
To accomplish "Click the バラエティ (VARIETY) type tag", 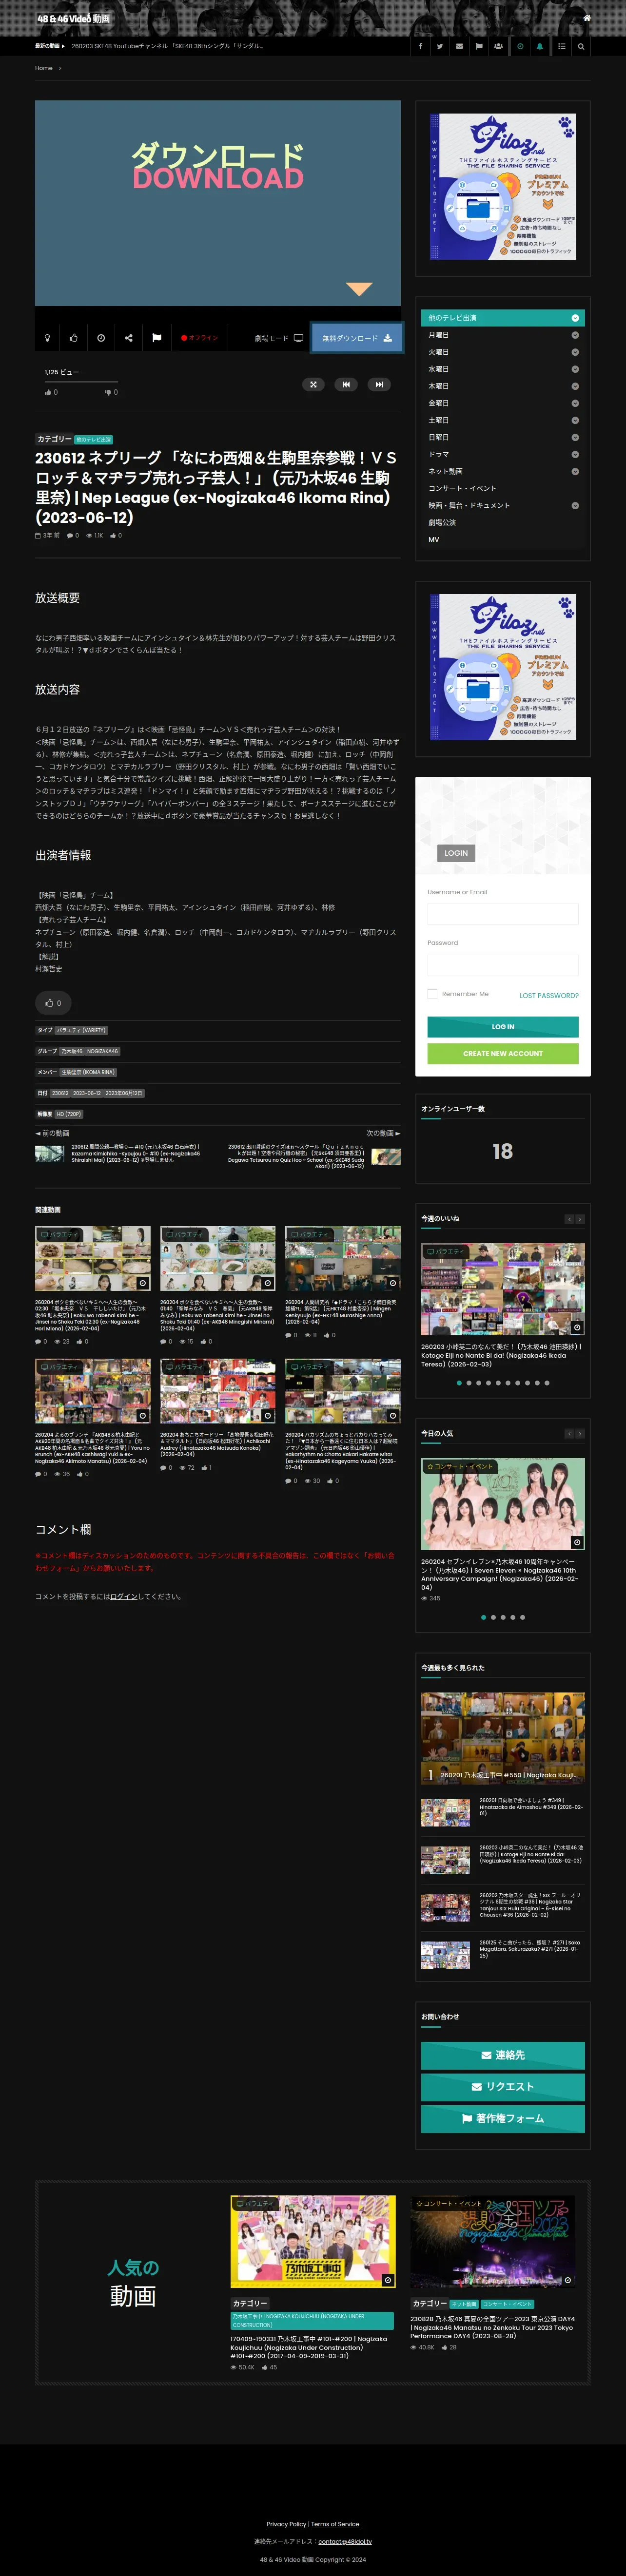I will click(x=81, y=1030).
